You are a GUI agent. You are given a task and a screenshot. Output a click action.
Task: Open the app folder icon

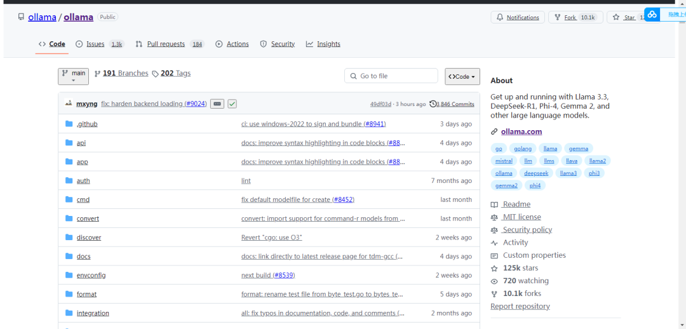click(69, 161)
